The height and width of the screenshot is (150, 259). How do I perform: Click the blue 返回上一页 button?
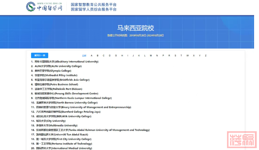coord(40,55)
